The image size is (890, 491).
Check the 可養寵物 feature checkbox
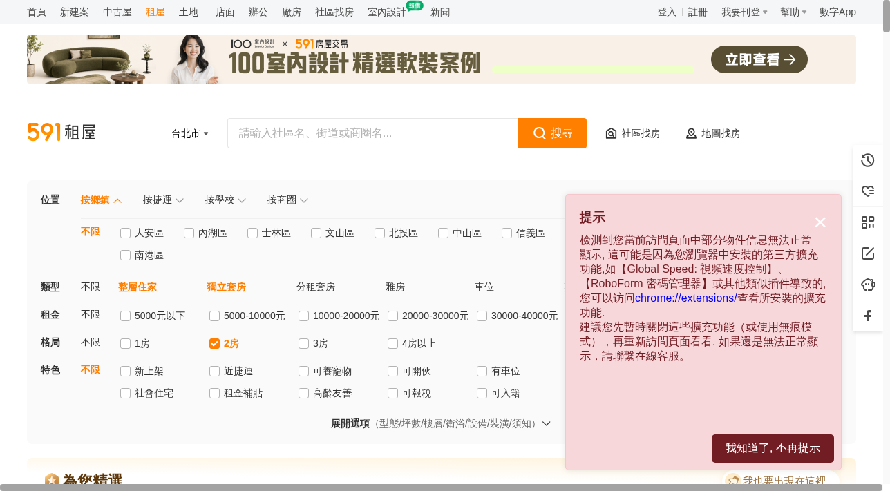304,371
